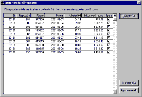This screenshot has height=97, width=142.
Task: Click the vertical scrollbar thumb
Action: (x=115, y=19)
